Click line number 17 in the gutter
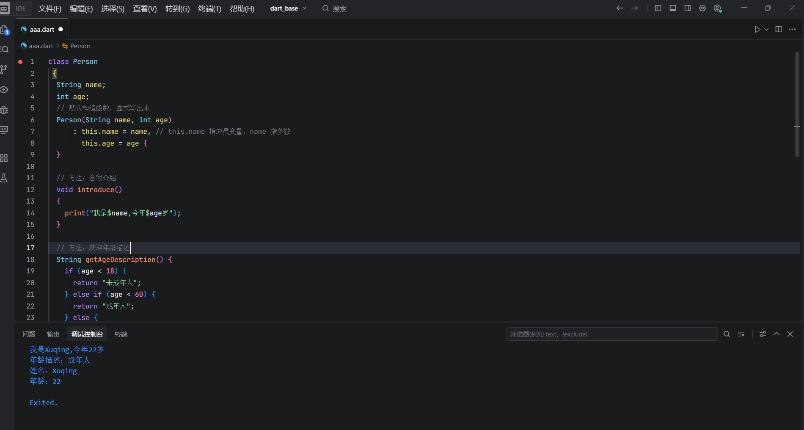This screenshot has width=804, height=430. (x=30, y=248)
